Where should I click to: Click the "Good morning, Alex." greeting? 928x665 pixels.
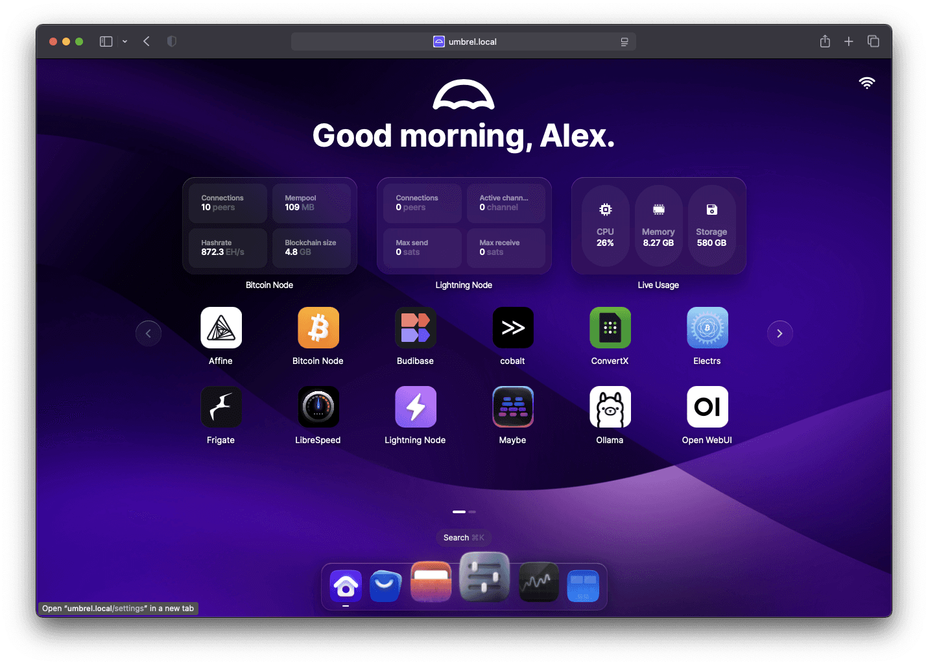[x=464, y=136]
